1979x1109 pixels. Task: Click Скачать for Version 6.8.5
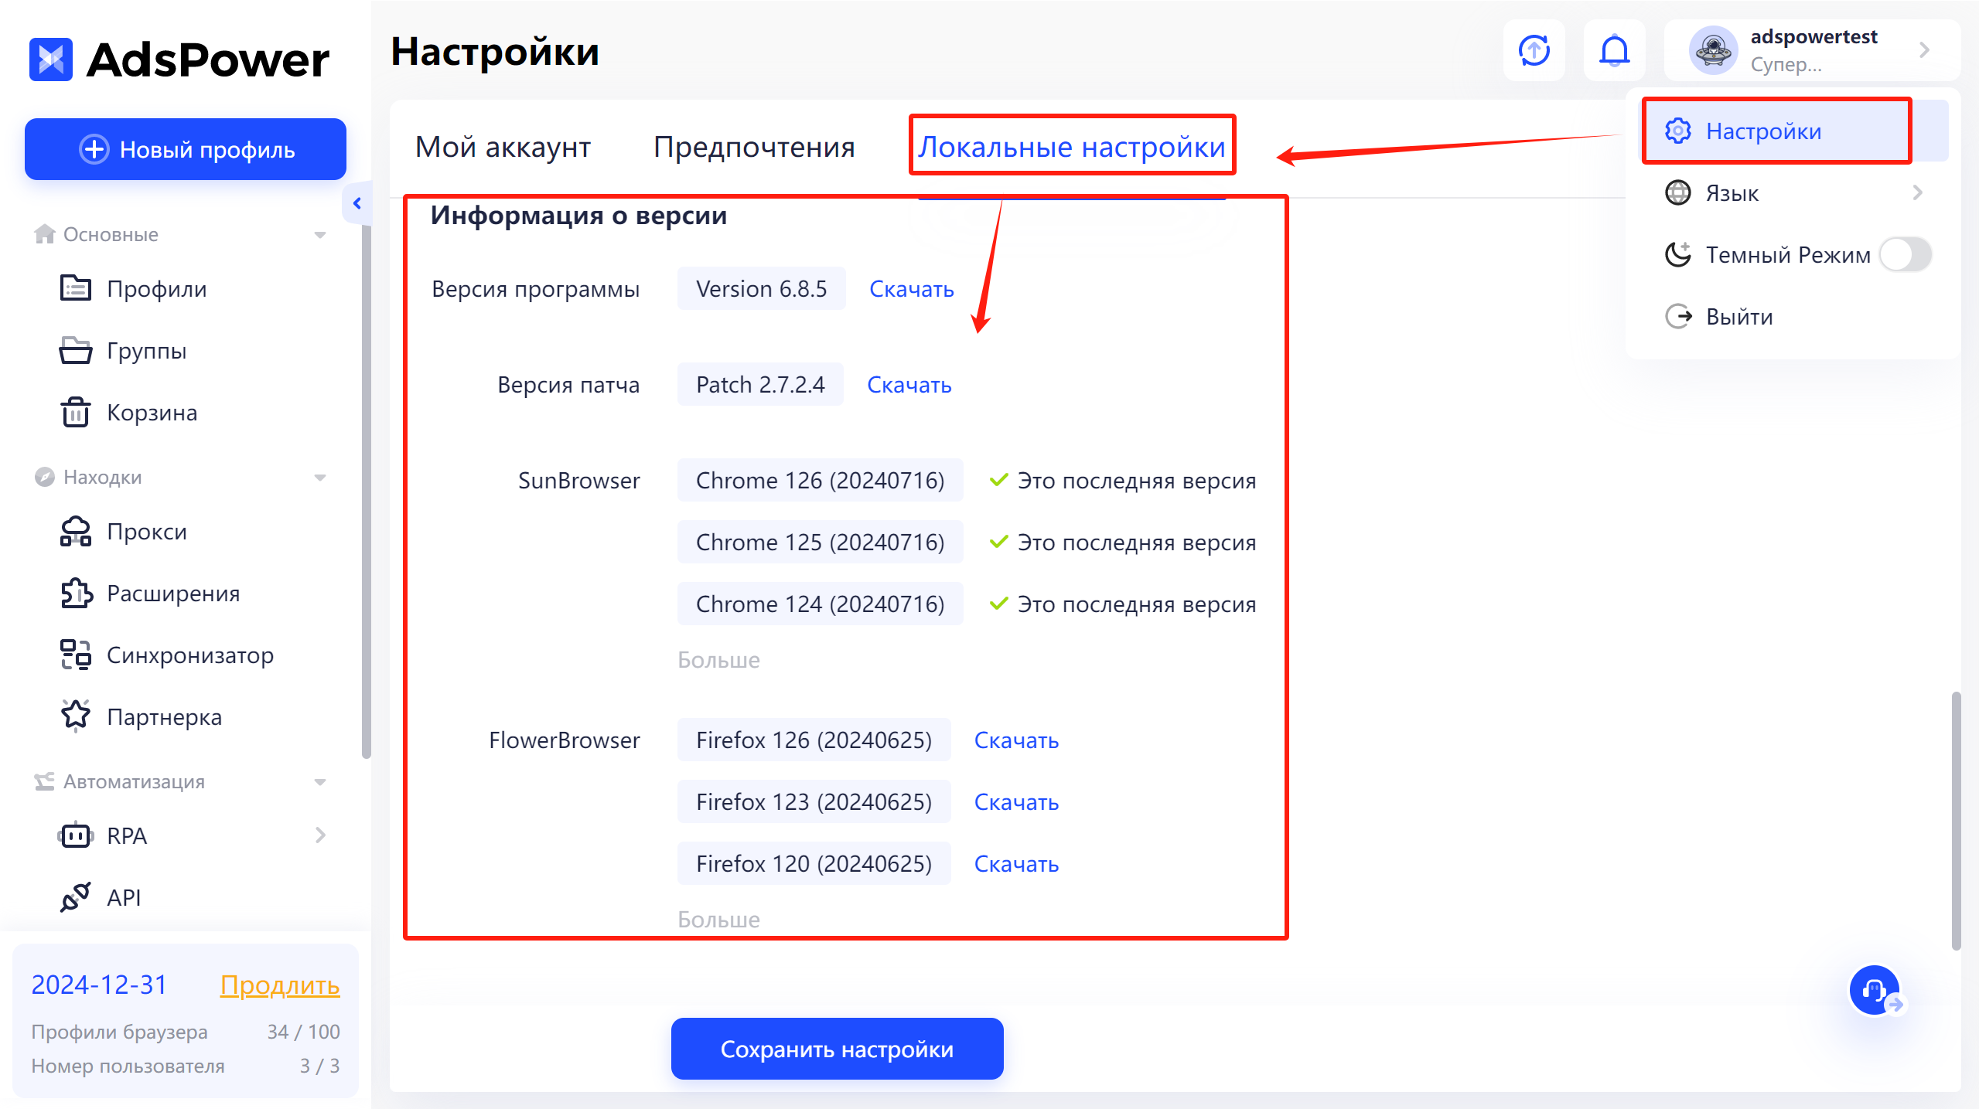912,289
